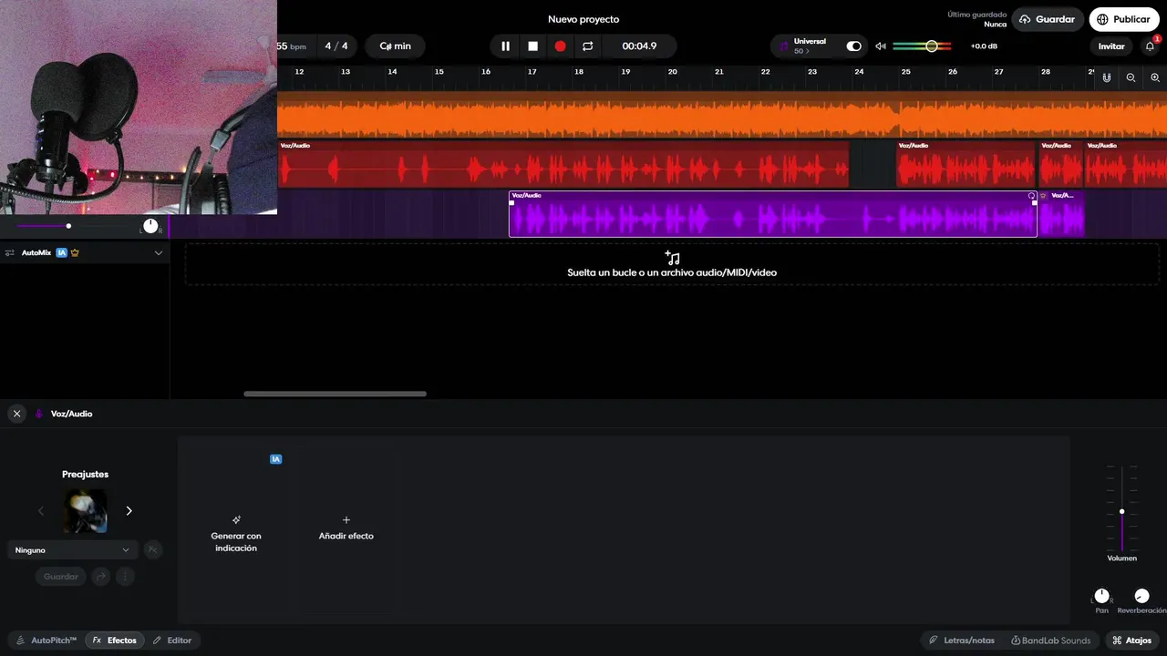The image size is (1167, 656).
Task: Adjust the Volumen fader
Action: click(x=1121, y=510)
